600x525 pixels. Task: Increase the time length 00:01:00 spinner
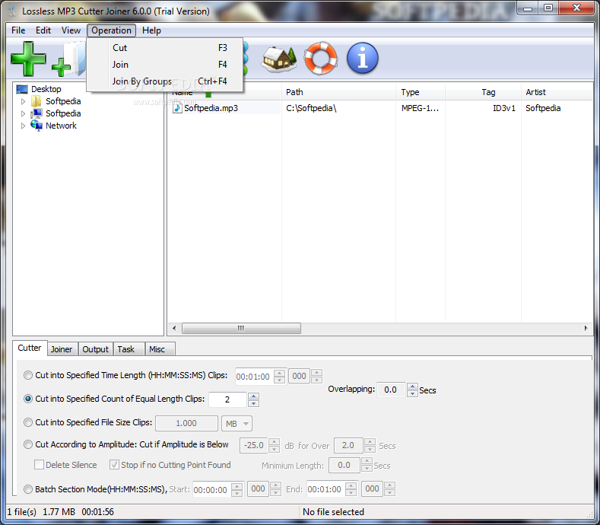click(280, 373)
